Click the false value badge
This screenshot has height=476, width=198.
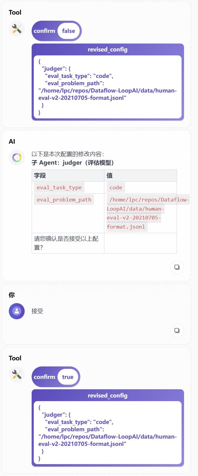pos(68,31)
